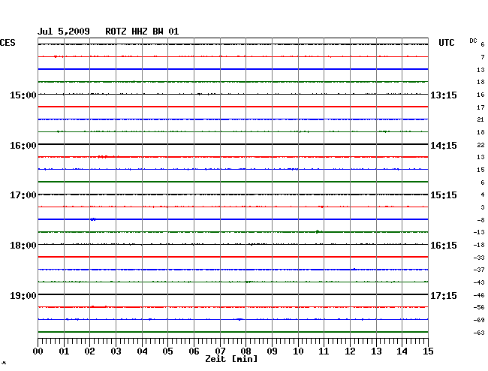This screenshot has height=371, width=488.
Task: Click minute tick label 02
Action: point(89,351)
